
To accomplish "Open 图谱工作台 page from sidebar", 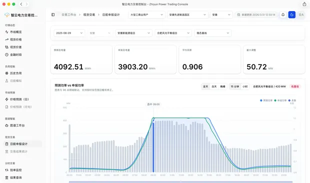I will [x=22, y=125].
